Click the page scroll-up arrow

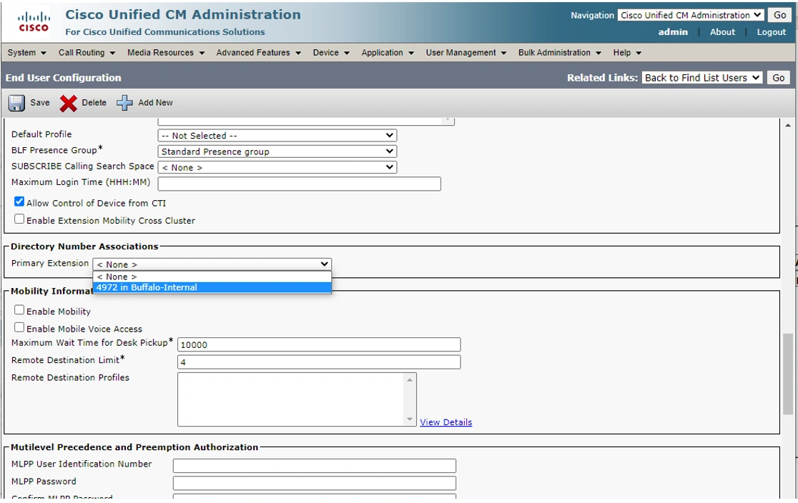788,125
